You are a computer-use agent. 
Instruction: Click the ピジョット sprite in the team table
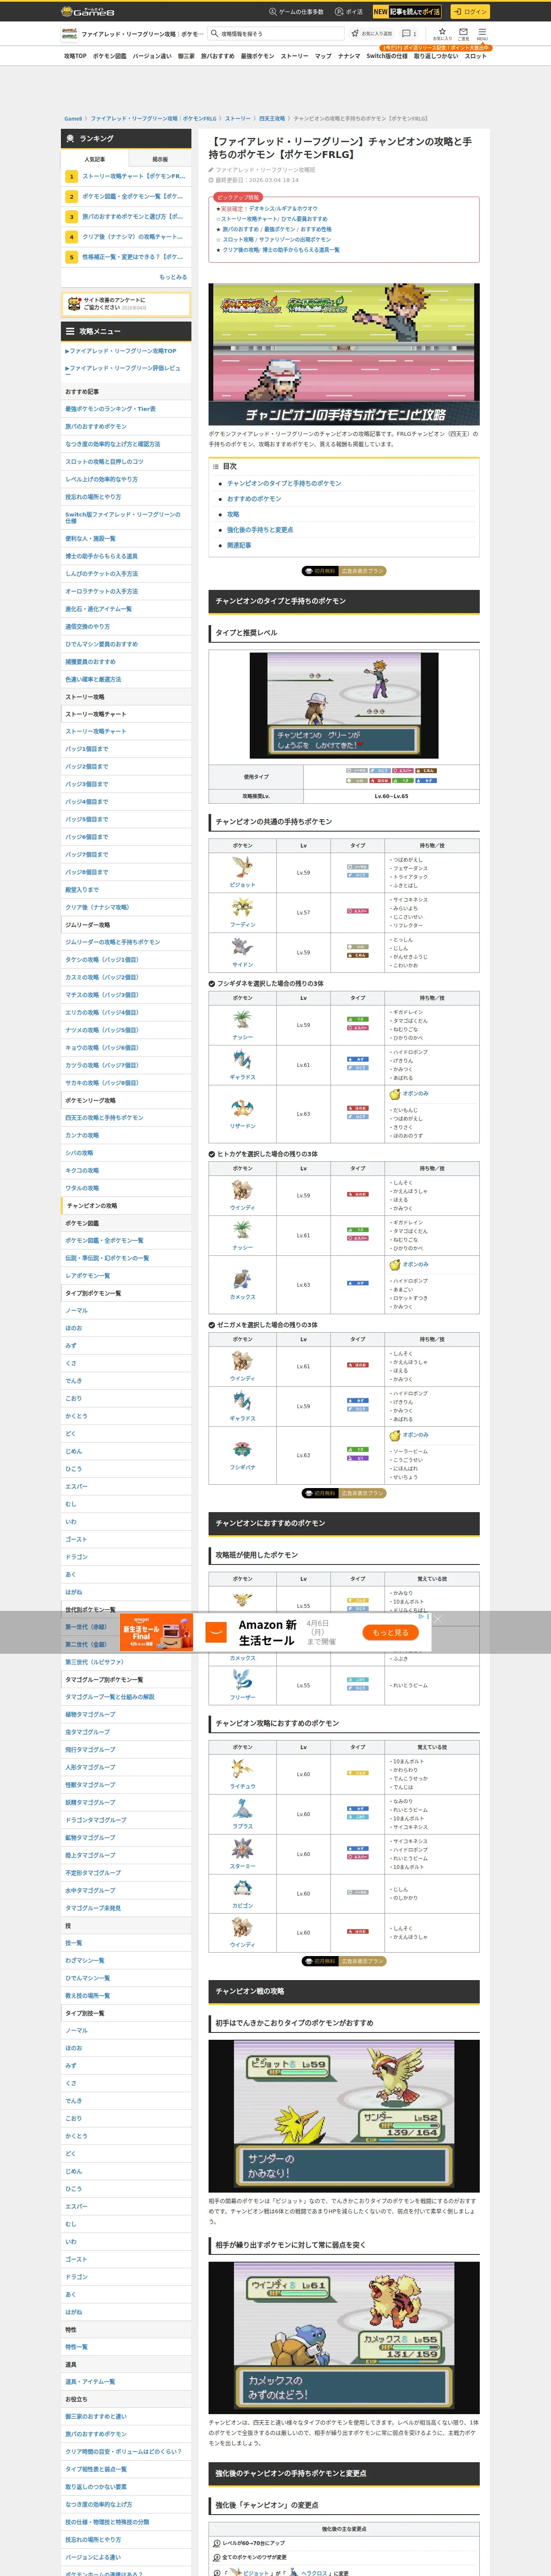pyautogui.click(x=242, y=867)
